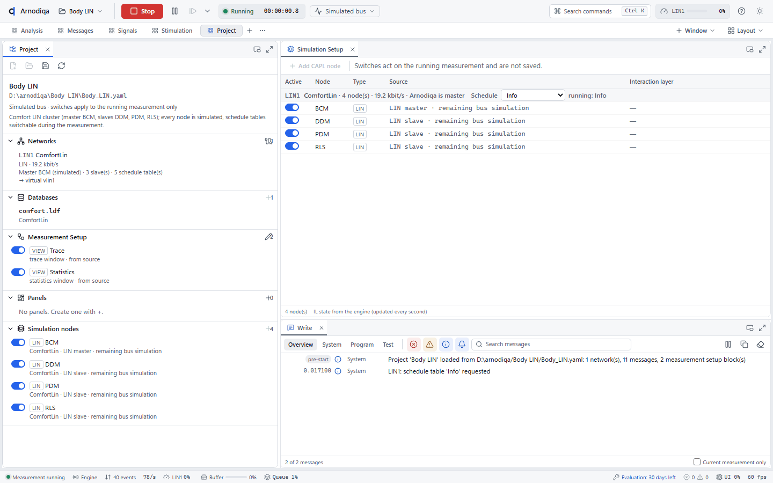Image resolution: width=773 pixels, height=483 pixels.
Task: Toggle the info filter in the Write panel
Action: [446, 345]
